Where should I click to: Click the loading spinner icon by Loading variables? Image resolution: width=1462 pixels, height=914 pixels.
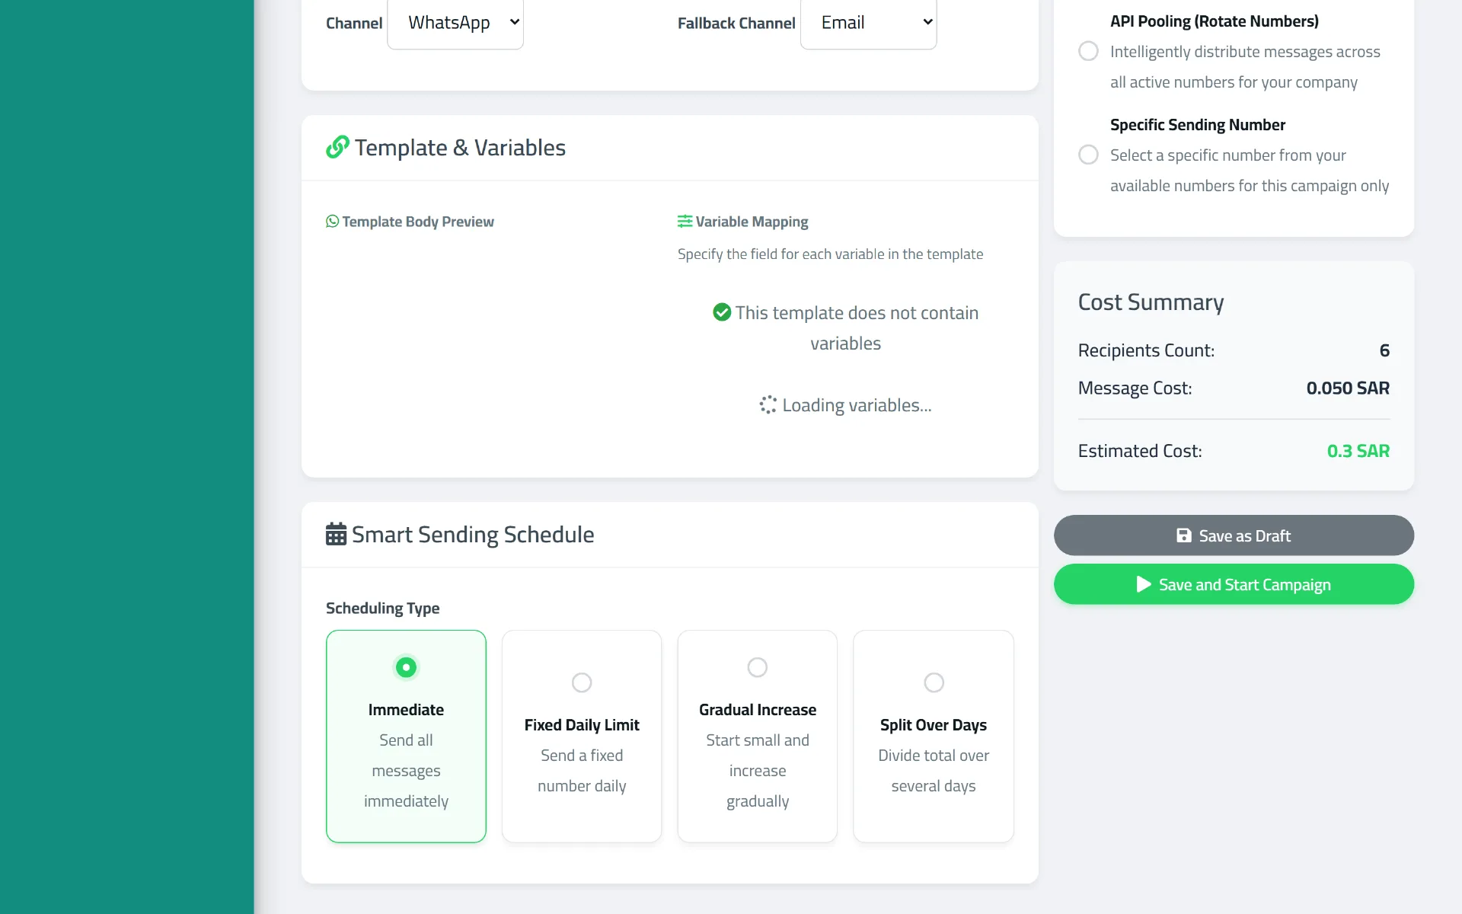click(x=768, y=405)
